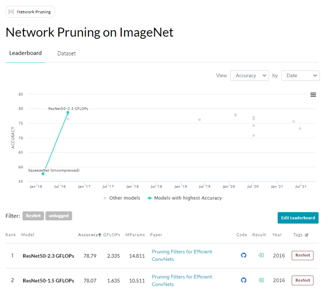Sort by the Accuracy column arrow
The height and width of the screenshot is (292, 329).
100,235
